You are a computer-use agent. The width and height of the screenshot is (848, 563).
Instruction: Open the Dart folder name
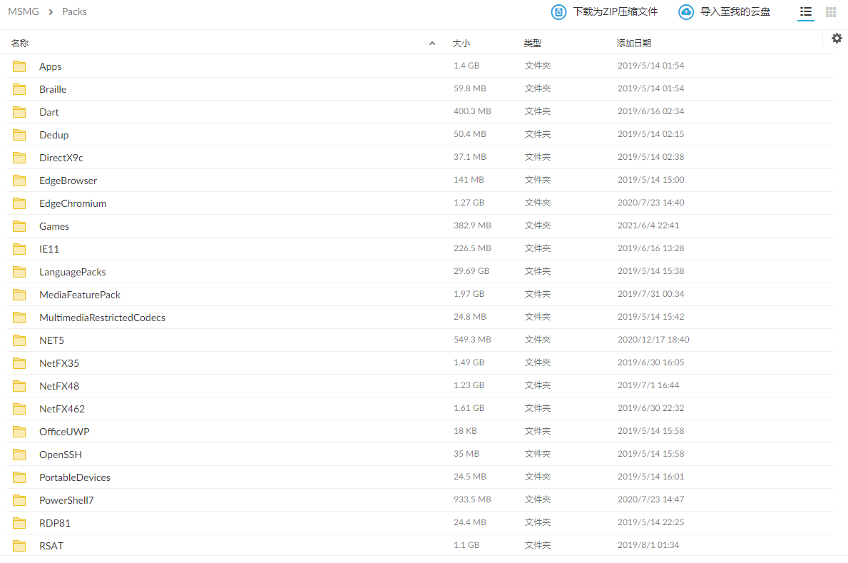point(49,112)
